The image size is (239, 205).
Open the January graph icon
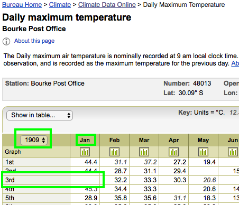click(x=85, y=152)
